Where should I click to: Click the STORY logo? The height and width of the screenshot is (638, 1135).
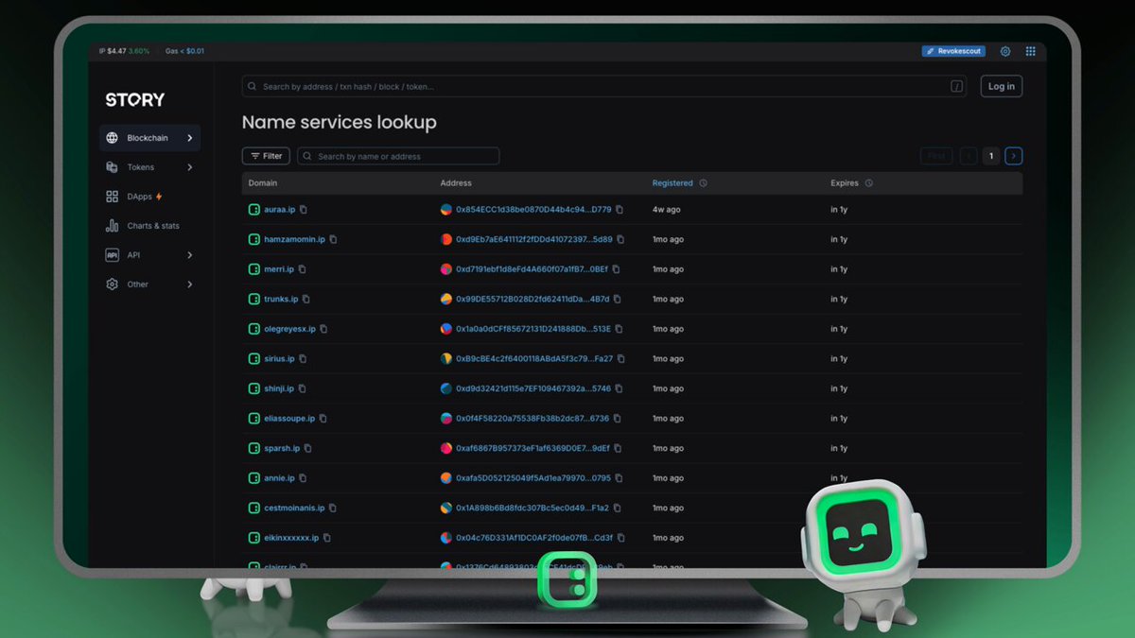(x=134, y=99)
